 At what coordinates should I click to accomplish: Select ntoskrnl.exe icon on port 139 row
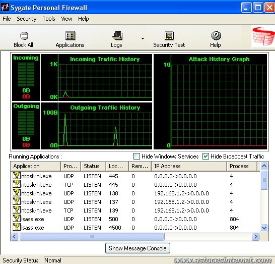(17, 210)
